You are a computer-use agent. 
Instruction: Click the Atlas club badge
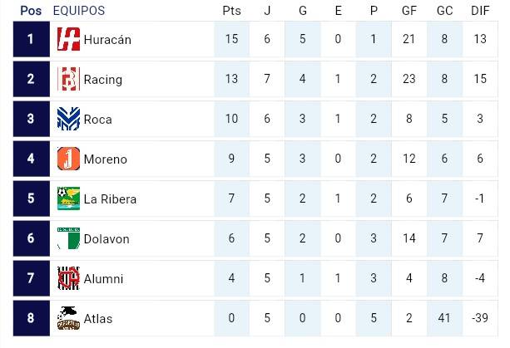pyautogui.click(x=68, y=318)
